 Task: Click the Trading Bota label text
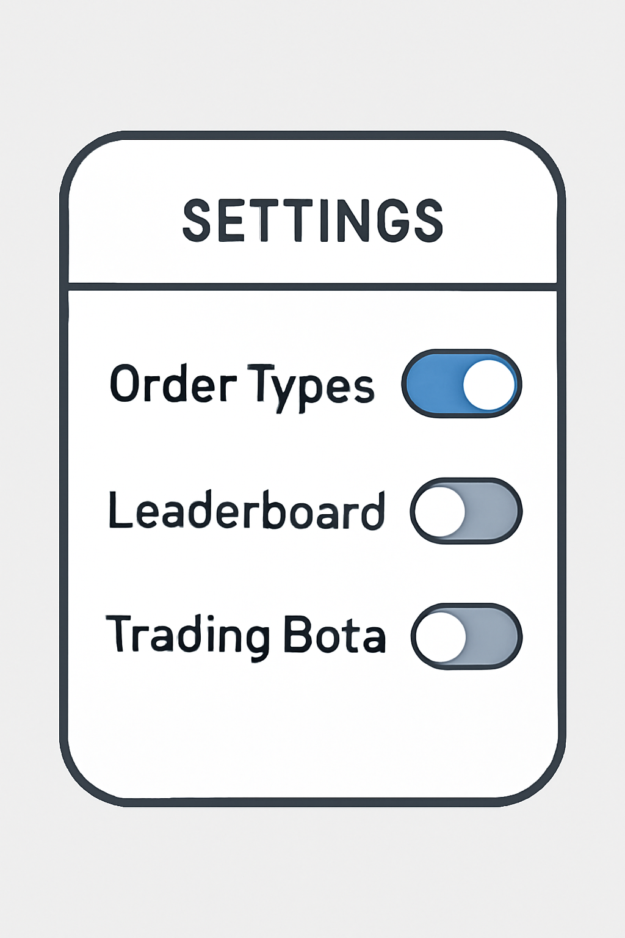(245, 636)
